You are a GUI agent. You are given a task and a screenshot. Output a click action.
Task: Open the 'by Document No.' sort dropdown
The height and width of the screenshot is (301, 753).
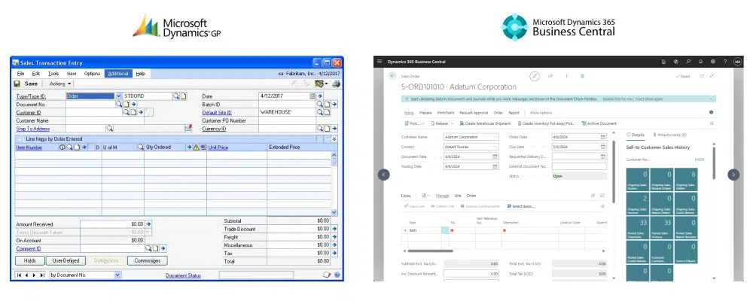click(x=117, y=275)
